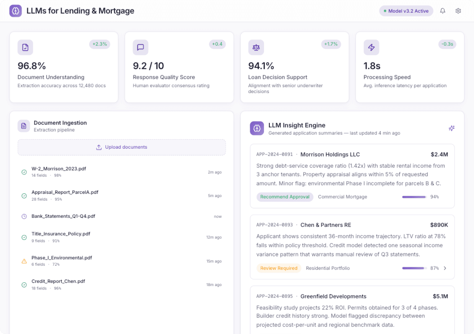Open Credit_Report_Chen.pdf entry
Viewport: 474px width, 334px height.
click(58, 281)
